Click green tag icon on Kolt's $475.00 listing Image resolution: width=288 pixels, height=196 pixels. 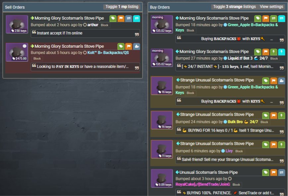click(x=121, y=46)
